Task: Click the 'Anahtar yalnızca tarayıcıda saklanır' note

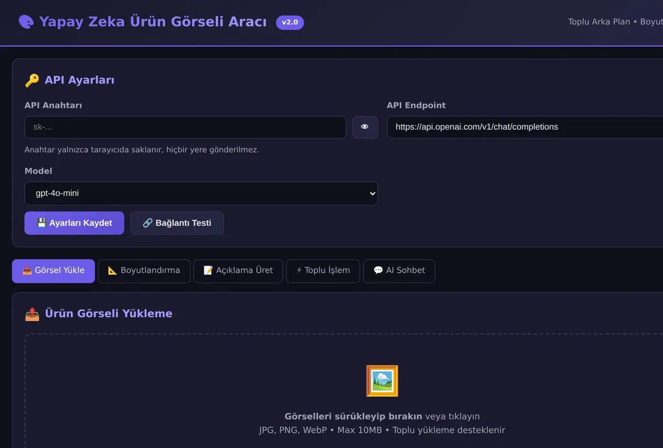Action: point(142,150)
